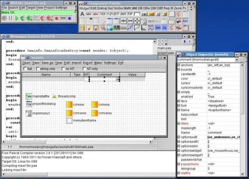Screen dimensions: 249x179
Task: Click the green run/continue arrow in MSEide
Action: (x=17, y=18)
